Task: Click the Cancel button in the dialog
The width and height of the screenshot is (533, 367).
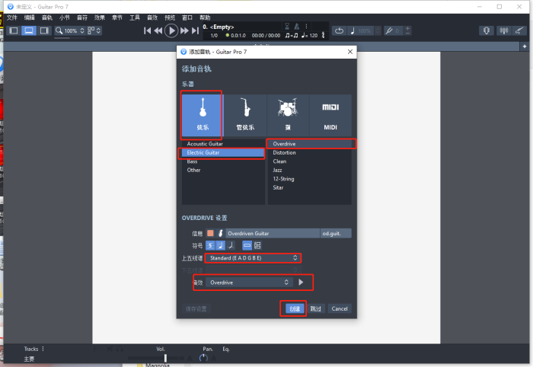Action: coord(340,308)
